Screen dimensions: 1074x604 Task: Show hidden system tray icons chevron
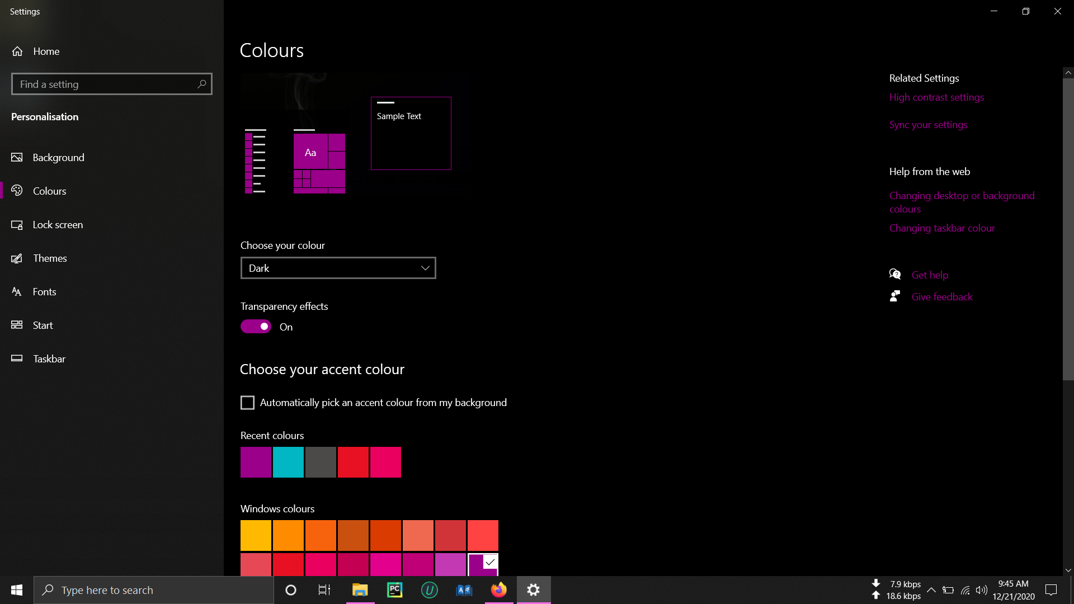point(931,590)
